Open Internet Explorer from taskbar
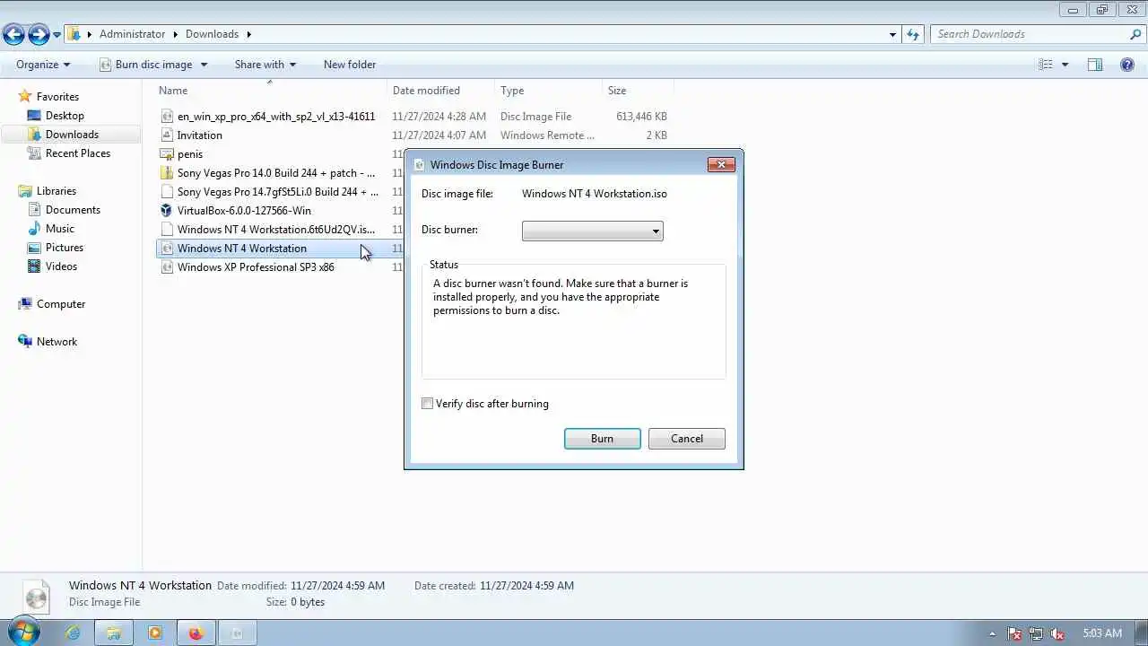 (x=73, y=633)
